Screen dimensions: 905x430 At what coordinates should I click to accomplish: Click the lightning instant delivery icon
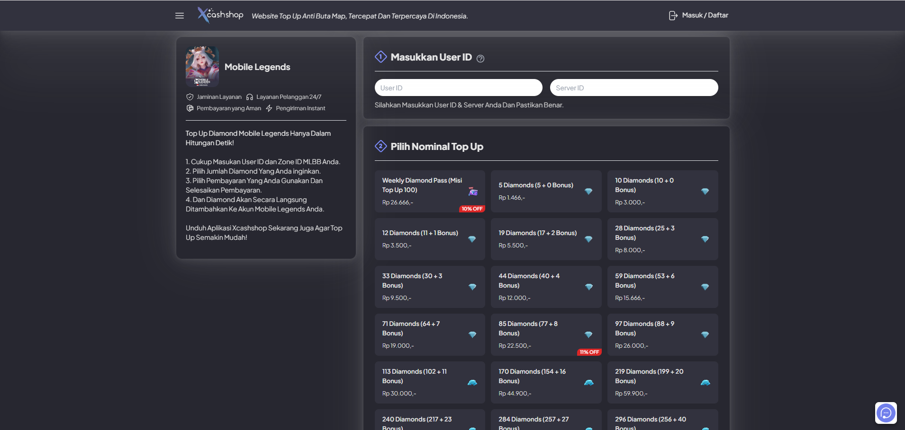coord(269,108)
